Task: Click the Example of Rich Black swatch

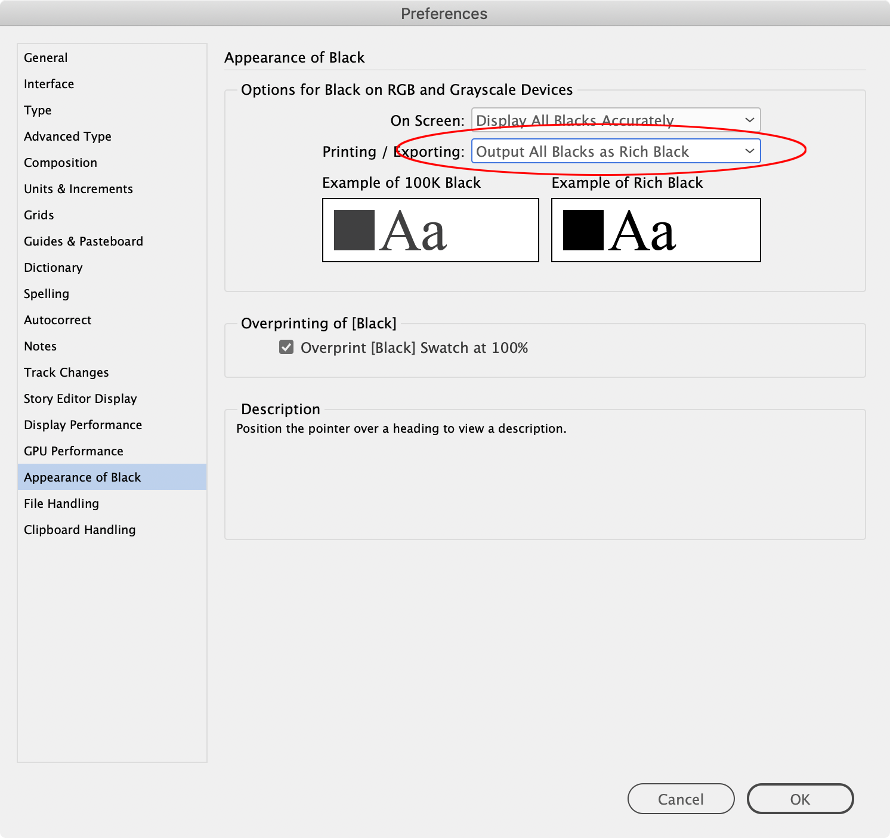Action: pos(656,230)
